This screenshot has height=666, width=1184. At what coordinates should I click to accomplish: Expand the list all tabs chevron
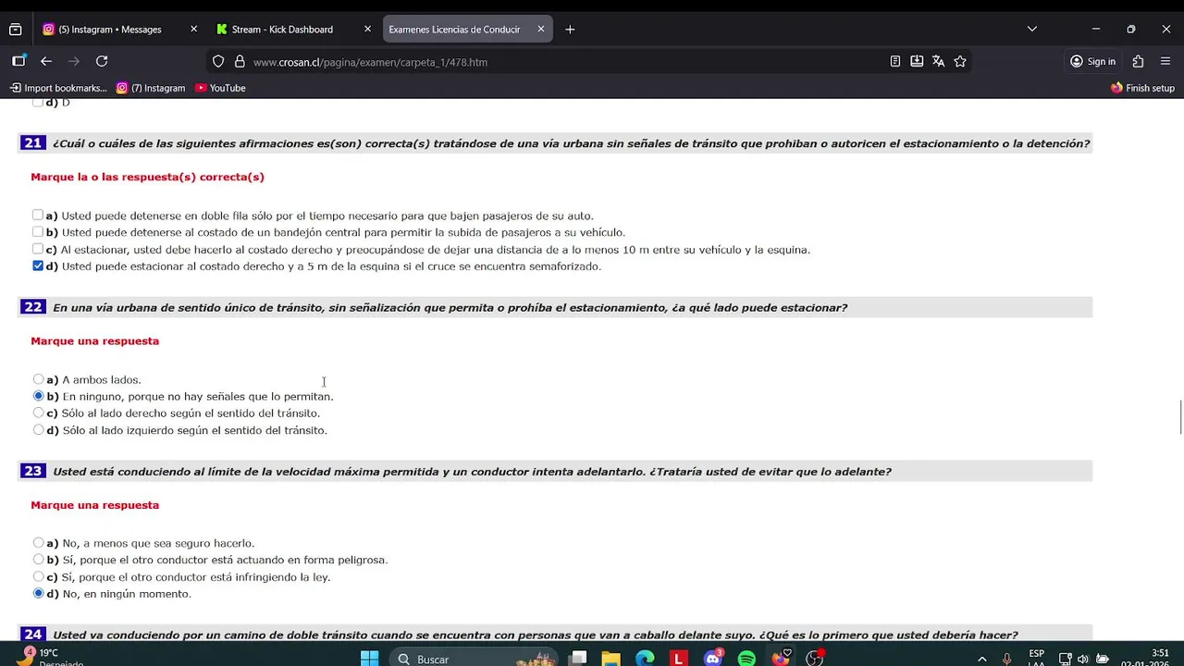pos(1032,30)
